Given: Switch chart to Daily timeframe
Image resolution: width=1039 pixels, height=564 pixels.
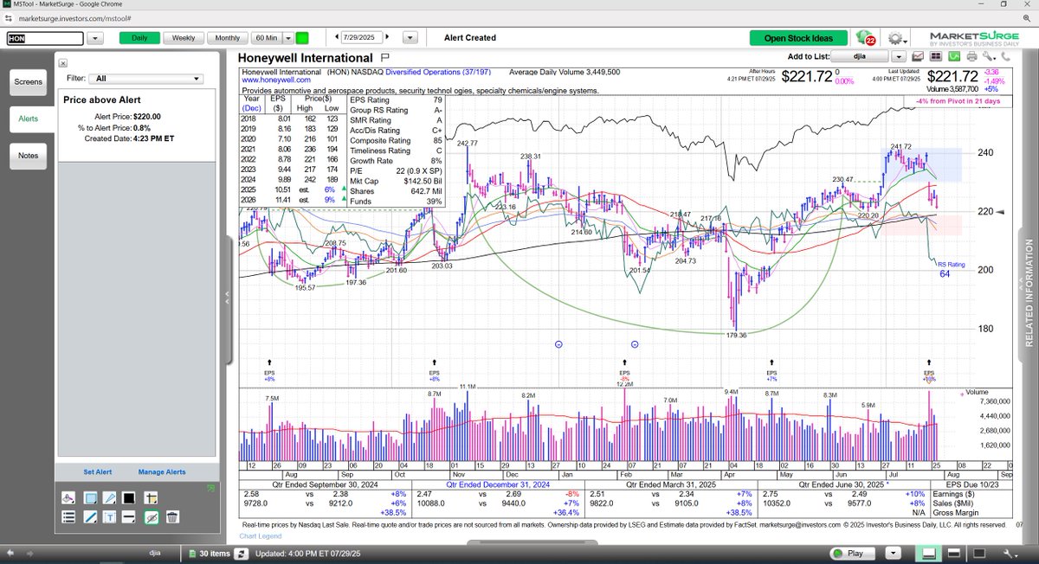Looking at the screenshot, I should (x=139, y=38).
